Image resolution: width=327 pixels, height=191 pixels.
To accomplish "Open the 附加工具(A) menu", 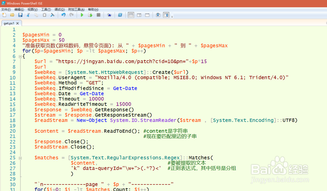I will click(x=76, y=9).
